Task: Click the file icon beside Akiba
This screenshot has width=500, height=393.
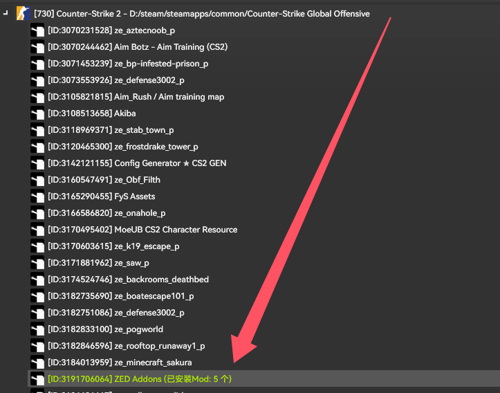Action: [x=37, y=113]
